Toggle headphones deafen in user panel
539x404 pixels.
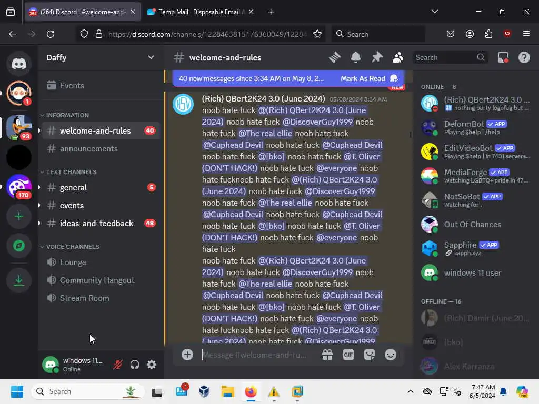(134, 365)
